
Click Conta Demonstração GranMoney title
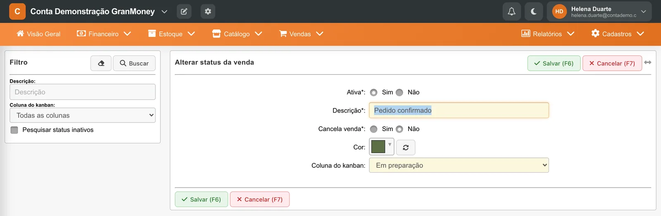93,12
